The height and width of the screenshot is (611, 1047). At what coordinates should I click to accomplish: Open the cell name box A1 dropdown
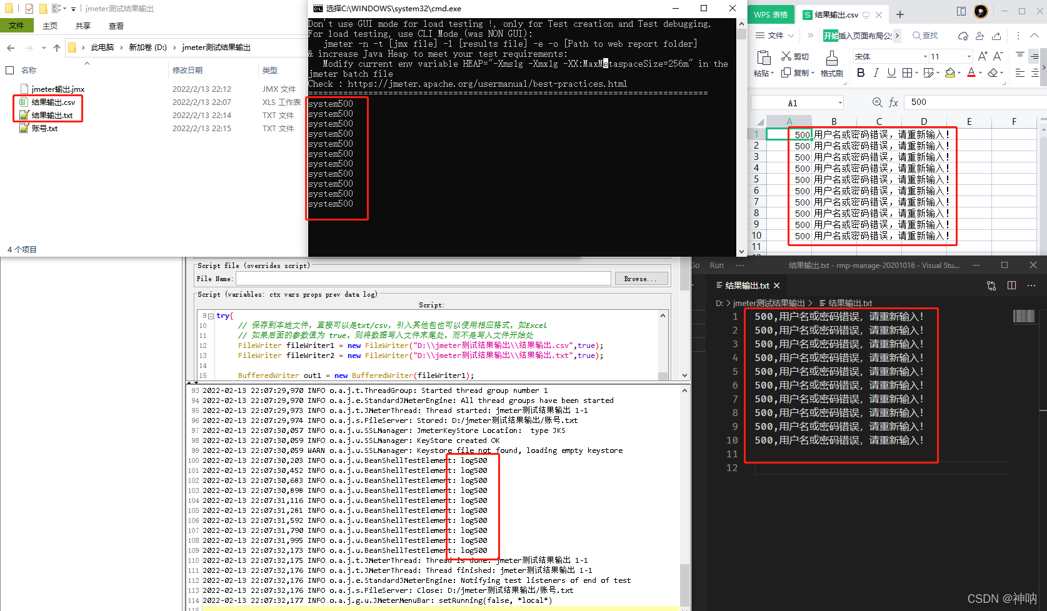point(840,103)
